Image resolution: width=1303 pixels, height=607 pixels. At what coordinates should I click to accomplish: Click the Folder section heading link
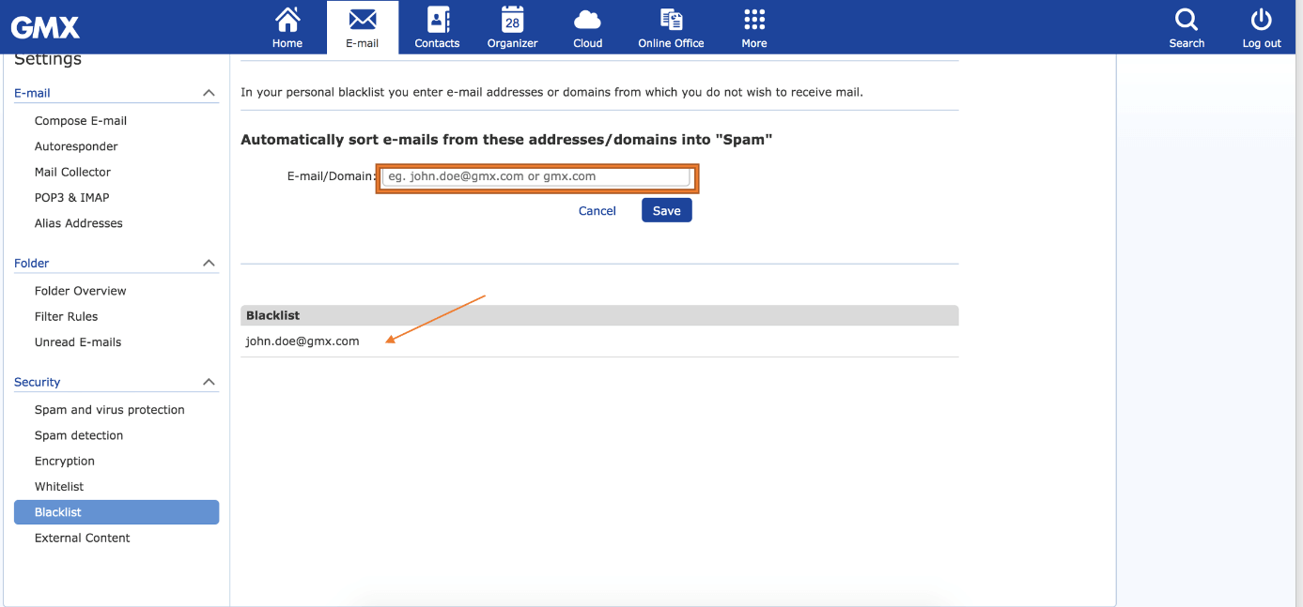pyautogui.click(x=32, y=263)
